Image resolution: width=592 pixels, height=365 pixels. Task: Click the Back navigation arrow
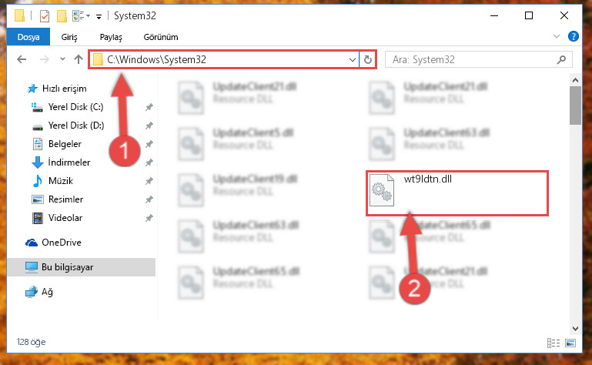click(22, 59)
